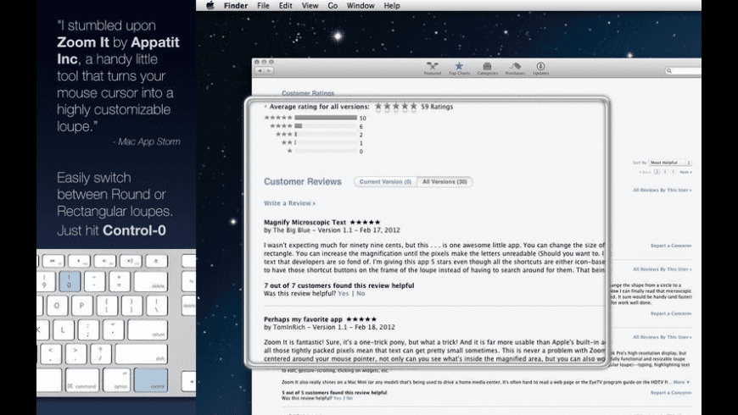Collapse the Average rating disclosure triangle

(266, 107)
